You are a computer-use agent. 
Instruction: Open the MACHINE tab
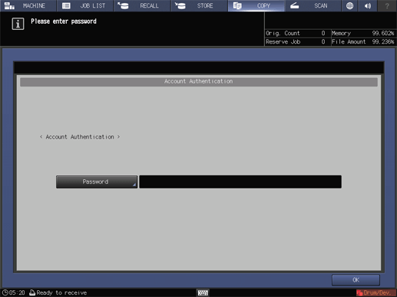[x=28, y=5]
